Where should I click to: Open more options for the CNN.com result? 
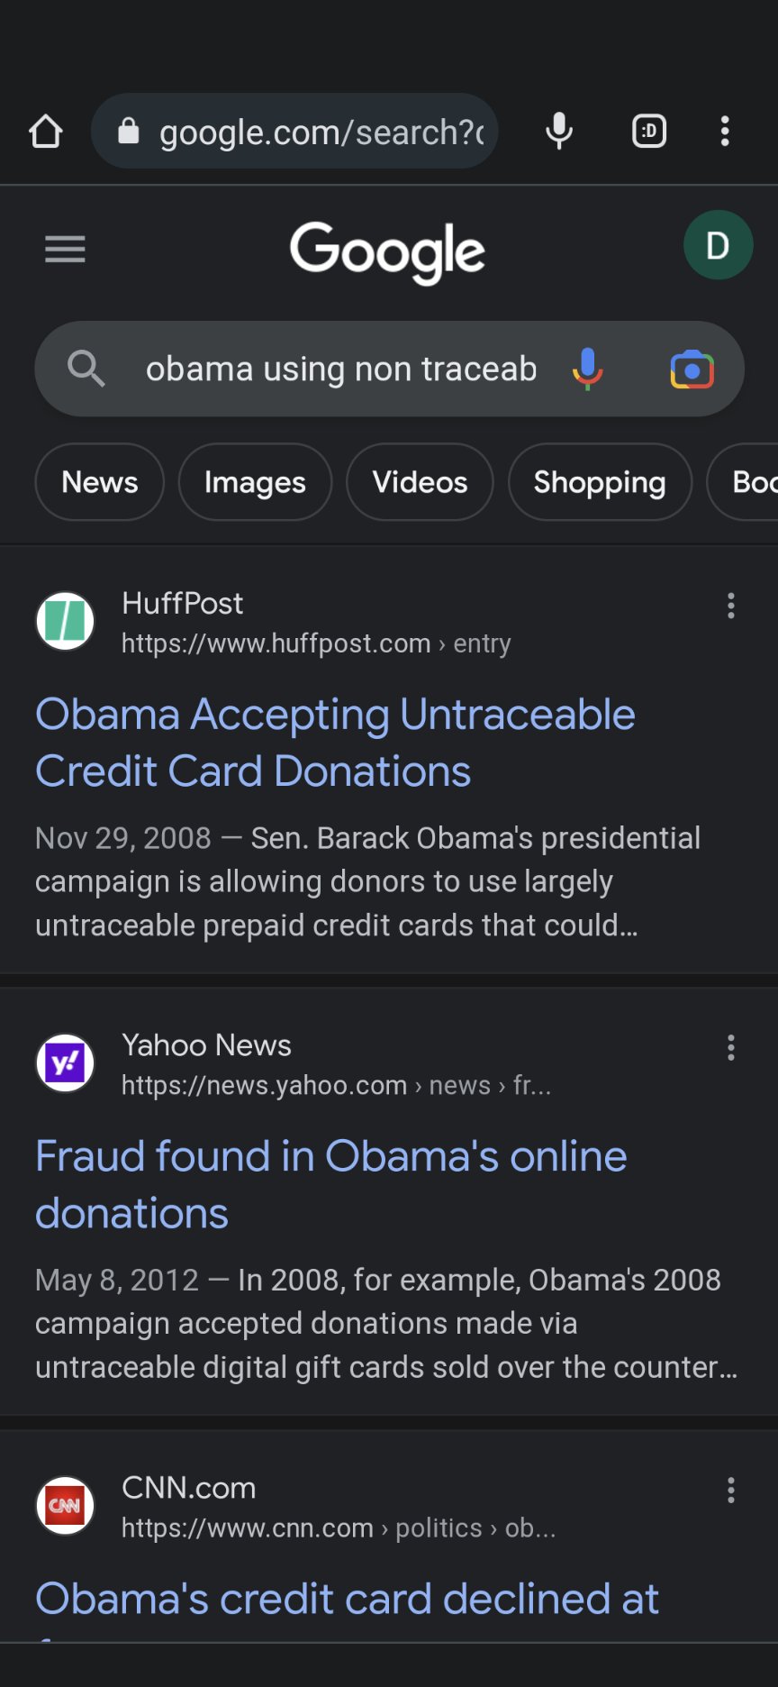click(731, 1490)
